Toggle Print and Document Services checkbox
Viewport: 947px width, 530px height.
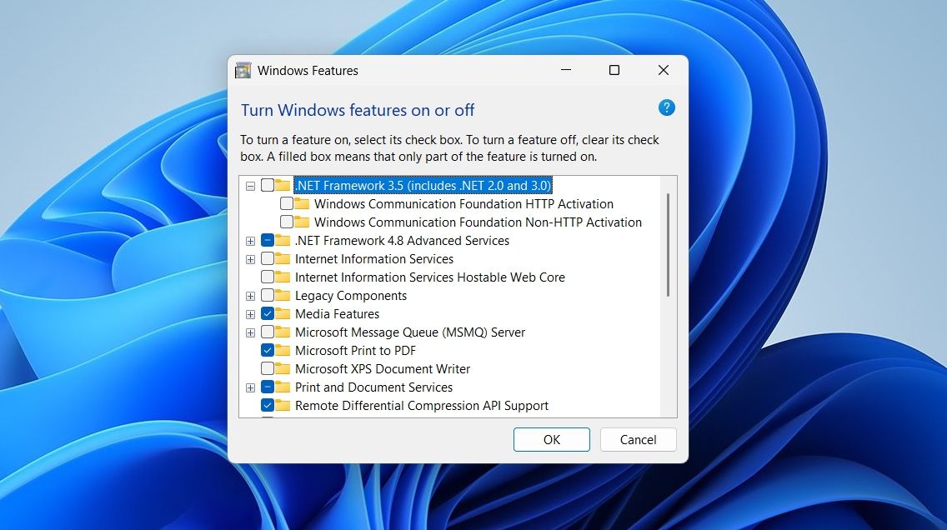(268, 387)
